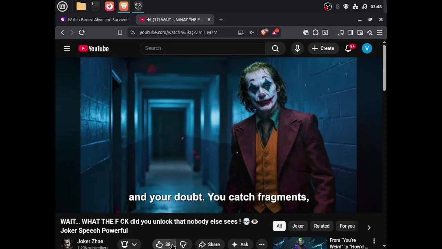Viewport: 442px width, 249px height.
Task: Show next filter chips with right arrow
Action: 369,227
